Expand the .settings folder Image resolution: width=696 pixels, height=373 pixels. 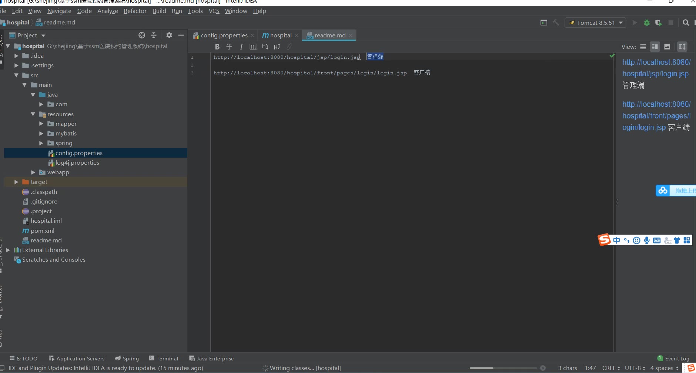[x=16, y=65]
